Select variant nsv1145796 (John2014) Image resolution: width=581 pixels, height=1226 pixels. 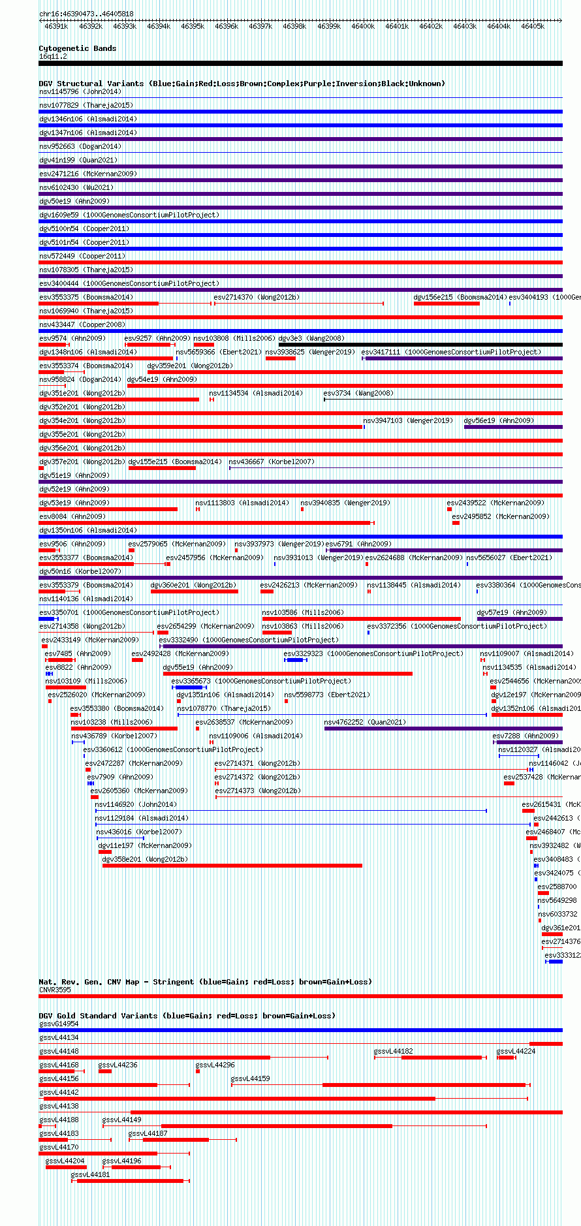pyautogui.click(x=80, y=91)
